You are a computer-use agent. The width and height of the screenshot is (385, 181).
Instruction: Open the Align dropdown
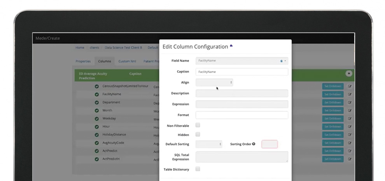pos(214,82)
